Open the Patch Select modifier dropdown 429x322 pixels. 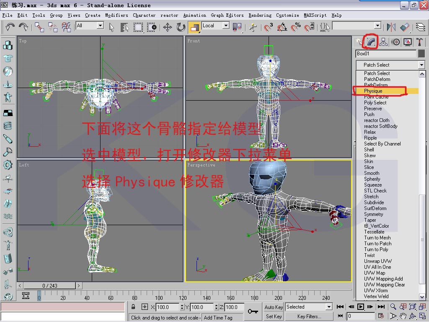pyautogui.click(x=390, y=65)
